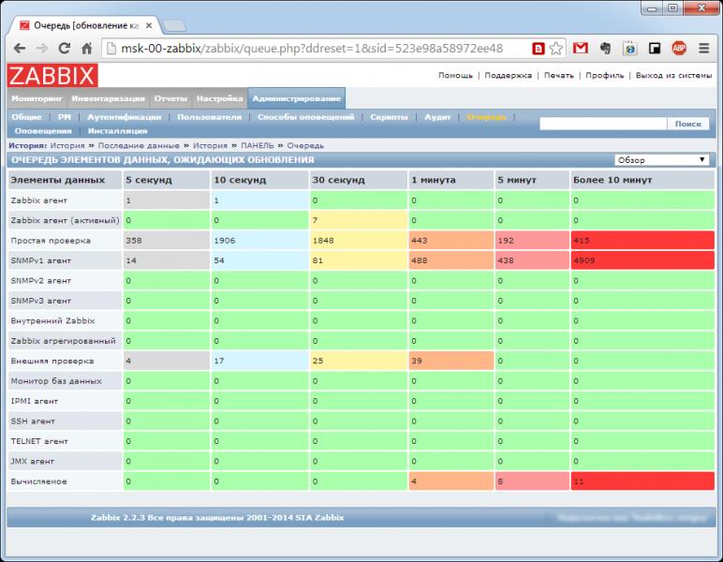The height and width of the screenshot is (562, 723).
Task: Open the Скрипты submenu item
Action: tap(389, 117)
